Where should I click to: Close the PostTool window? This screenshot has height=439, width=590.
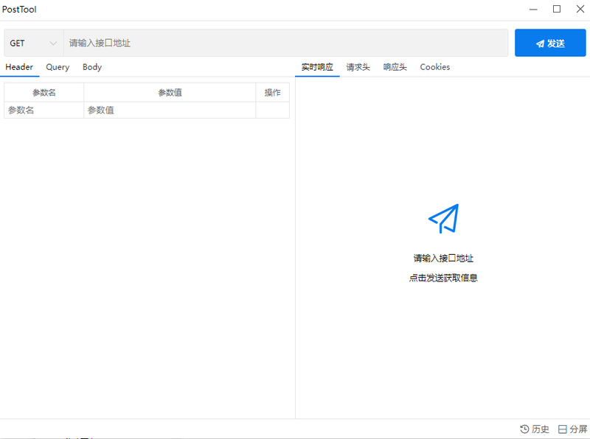point(580,9)
